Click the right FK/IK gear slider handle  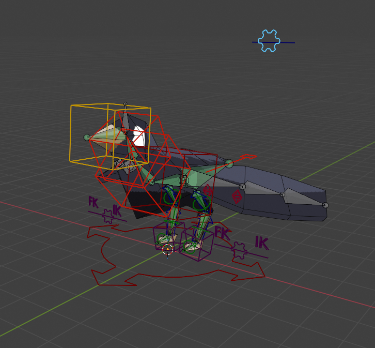point(239,250)
